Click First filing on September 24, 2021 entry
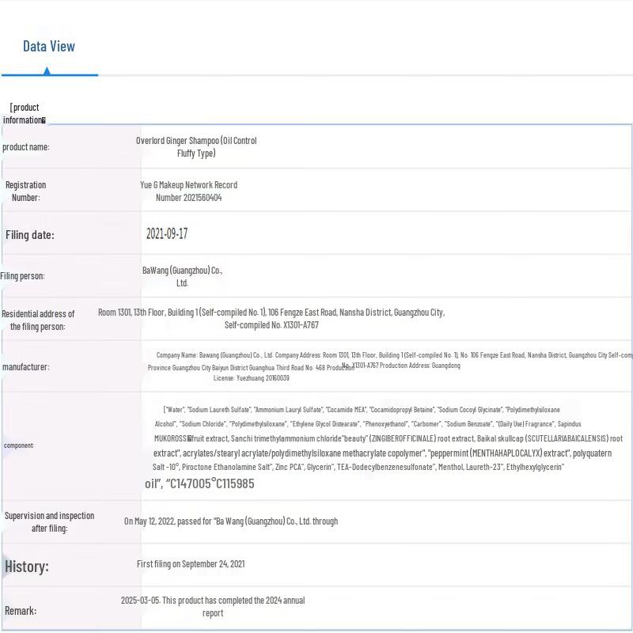633x633 pixels. (x=191, y=564)
